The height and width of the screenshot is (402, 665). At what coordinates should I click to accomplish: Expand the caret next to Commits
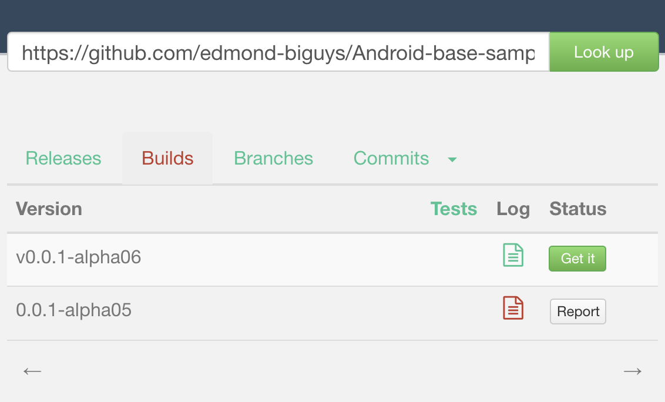(452, 160)
